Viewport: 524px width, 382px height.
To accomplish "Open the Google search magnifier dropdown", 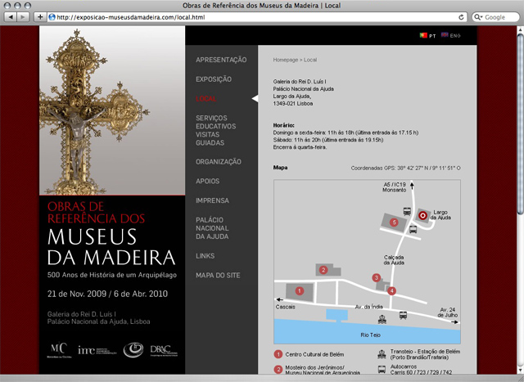I will click(x=478, y=17).
